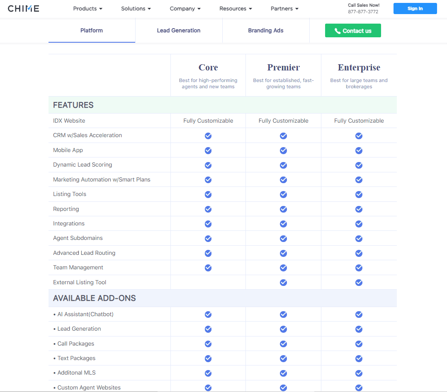Click the Chime logo
Image resolution: width=447 pixels, height=392 pixels.
point(23,8)
